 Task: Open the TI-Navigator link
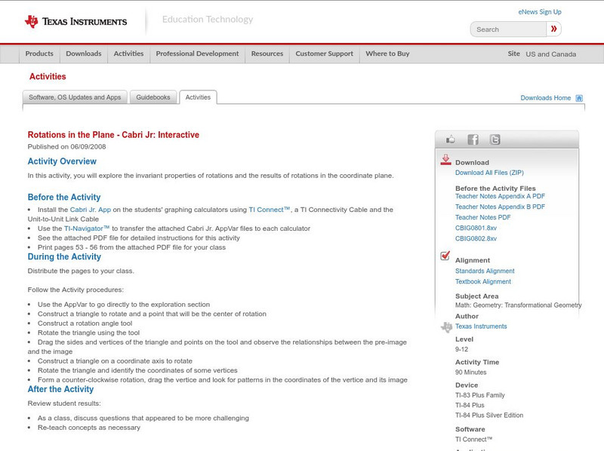click(87, 229)
